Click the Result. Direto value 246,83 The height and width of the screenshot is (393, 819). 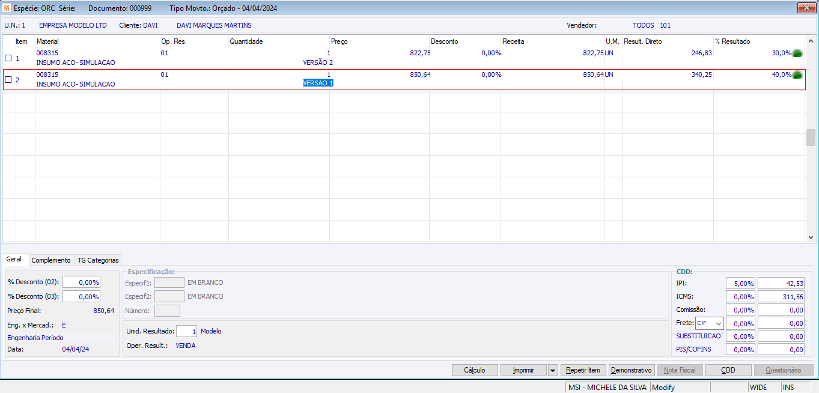[701, 53]
